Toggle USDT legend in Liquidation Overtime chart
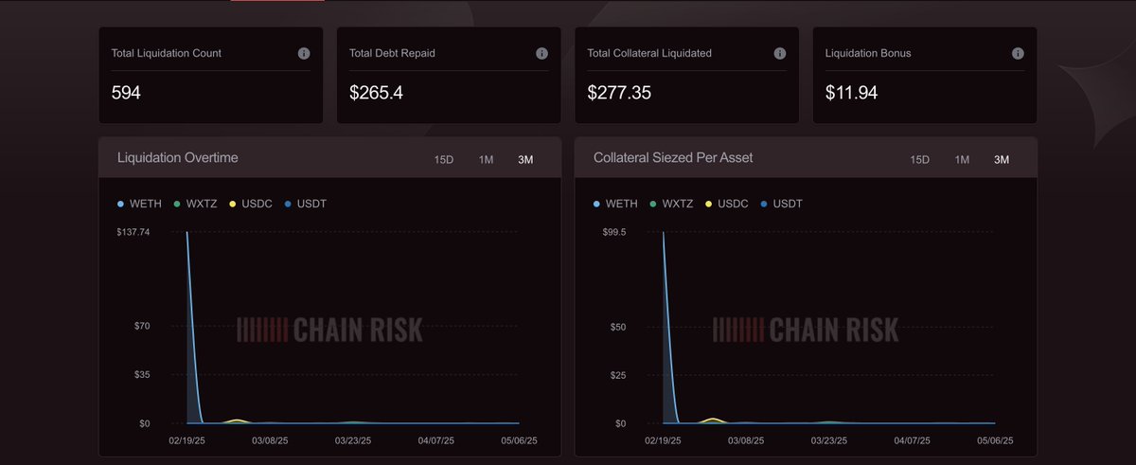Viewport: 1136px width, 465px height. [x=305, y=205]
